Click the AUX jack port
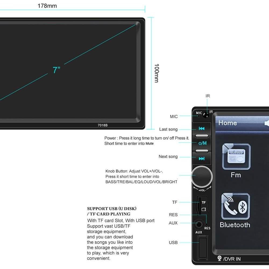This screenshot has height=269, width=269. 199,224
